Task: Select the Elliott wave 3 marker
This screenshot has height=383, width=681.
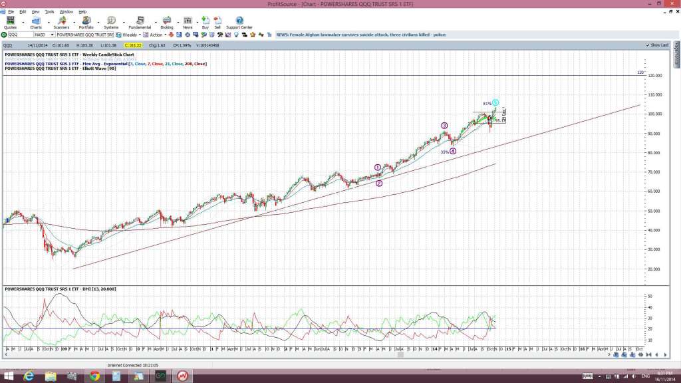Action: [444, 126]
